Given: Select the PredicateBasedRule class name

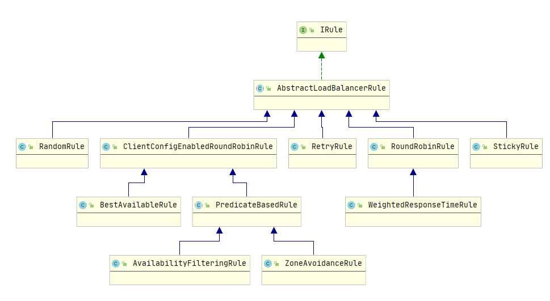Looking at the screenshot, I should click(x=257, y=205).
